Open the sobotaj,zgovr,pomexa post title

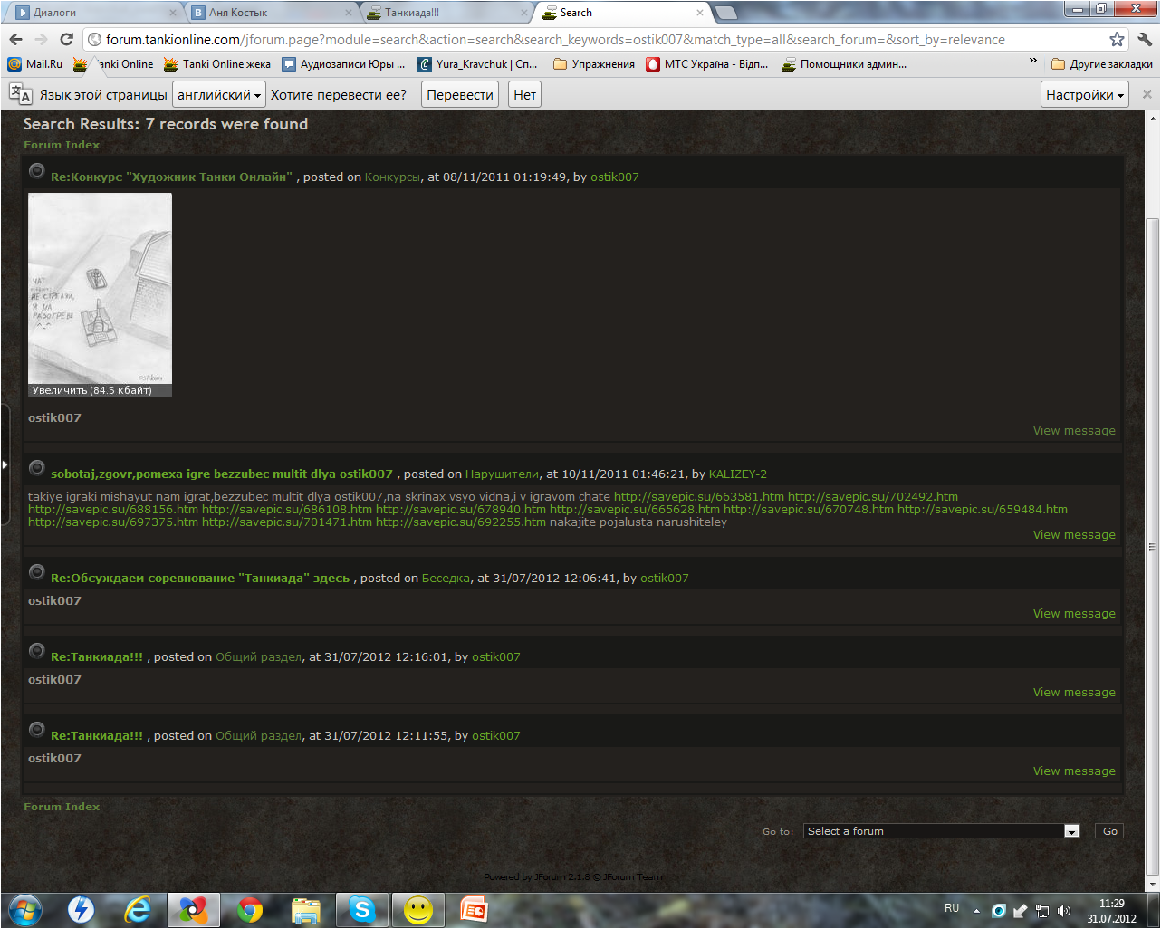coord(222,474)
